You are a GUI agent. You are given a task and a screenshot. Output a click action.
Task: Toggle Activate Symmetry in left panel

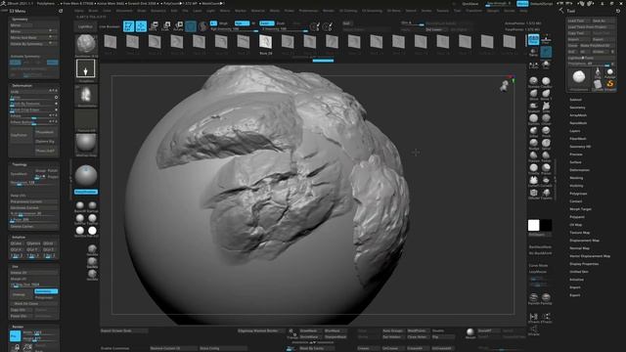(25, 57)
